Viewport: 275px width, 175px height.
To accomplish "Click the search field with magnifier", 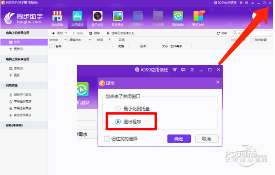I will pyautogui.click(x=251, y=33).
